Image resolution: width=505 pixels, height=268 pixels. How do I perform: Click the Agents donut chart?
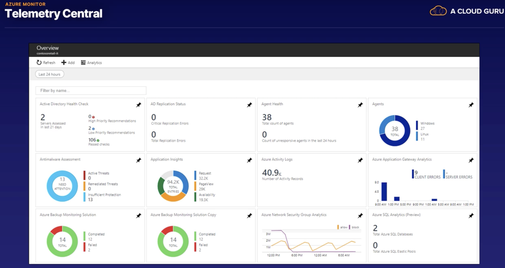(x=395, y=130)
